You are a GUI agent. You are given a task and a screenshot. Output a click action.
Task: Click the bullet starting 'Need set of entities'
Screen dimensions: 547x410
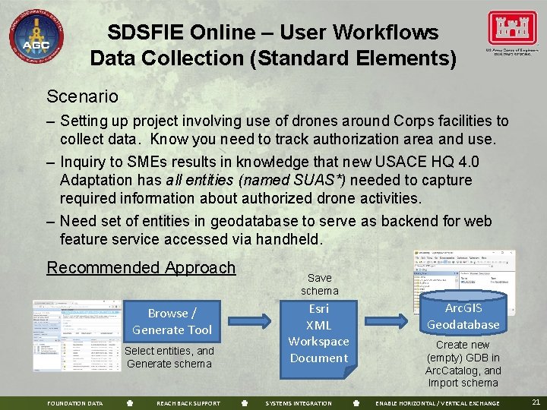[x=269, y=230]
